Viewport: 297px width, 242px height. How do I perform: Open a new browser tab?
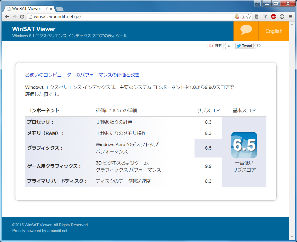coord(60,9)
